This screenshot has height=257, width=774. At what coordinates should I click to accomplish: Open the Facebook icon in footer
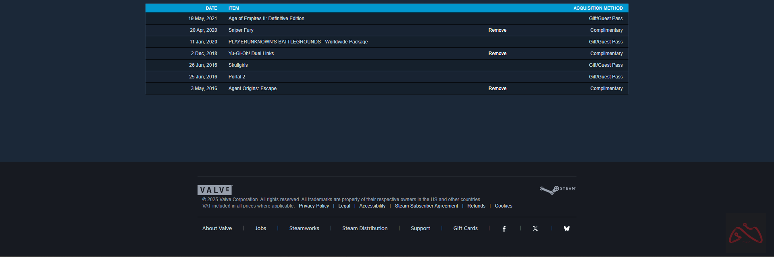click(x=504, y=228)
